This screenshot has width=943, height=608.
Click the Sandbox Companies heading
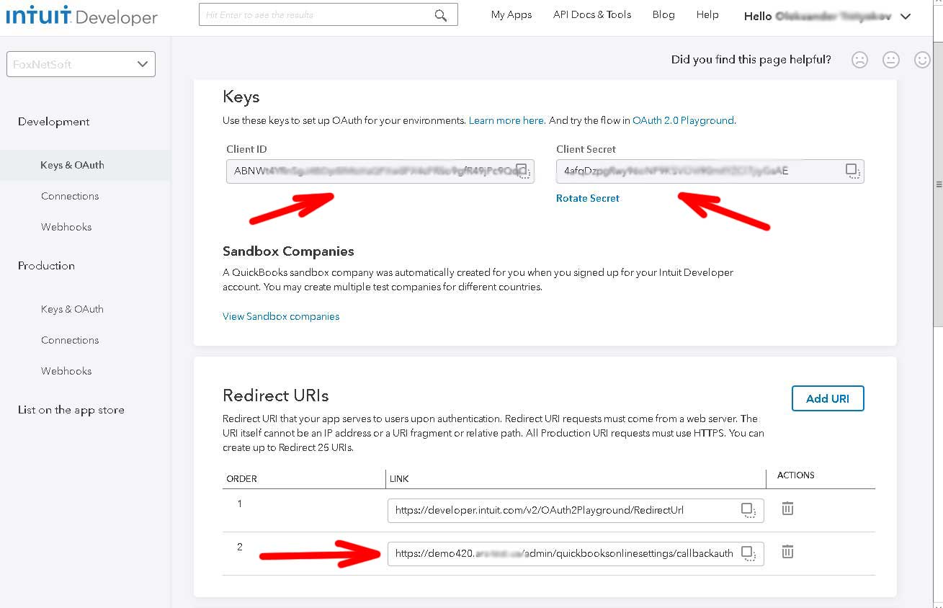288,251
